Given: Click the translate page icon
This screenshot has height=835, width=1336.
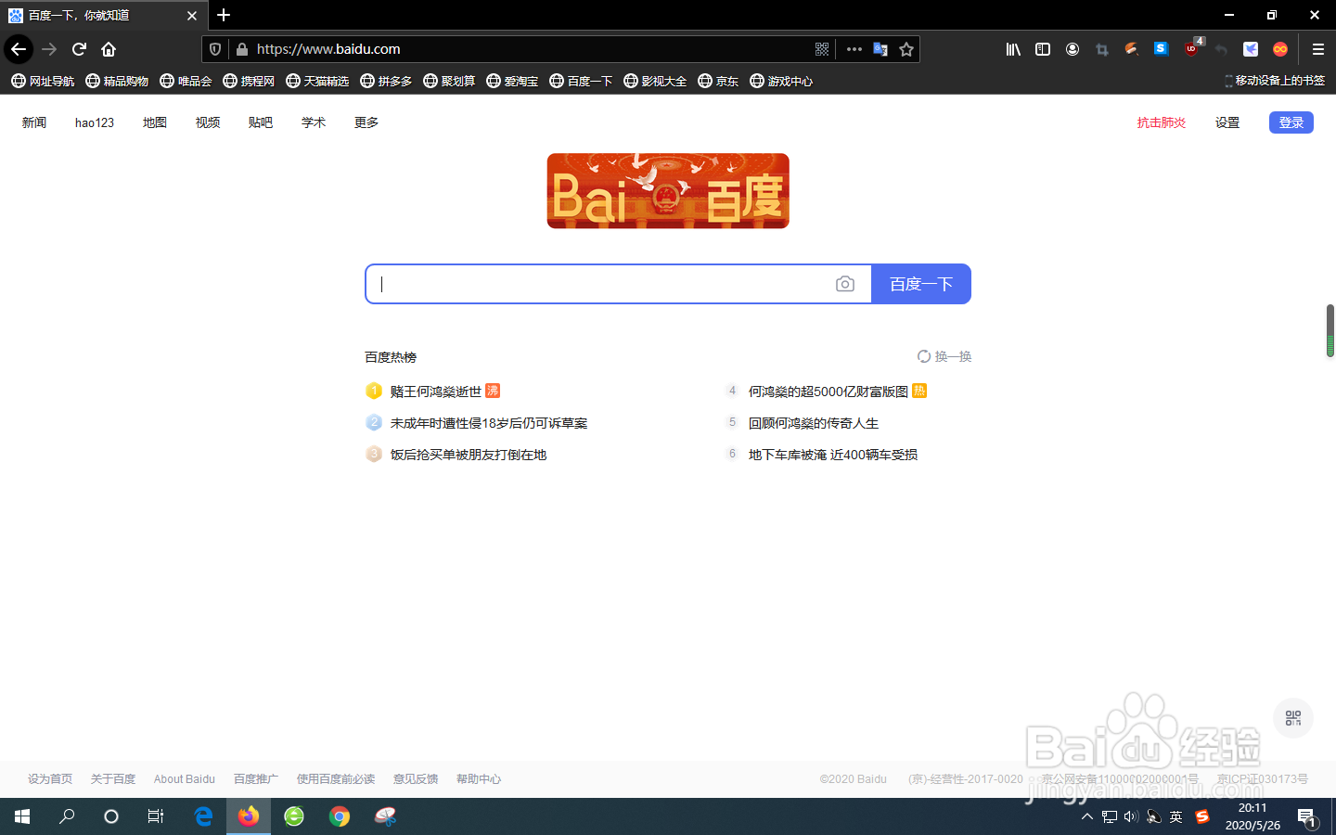Looking at the screenshot, I should click(x=880, y=49).
